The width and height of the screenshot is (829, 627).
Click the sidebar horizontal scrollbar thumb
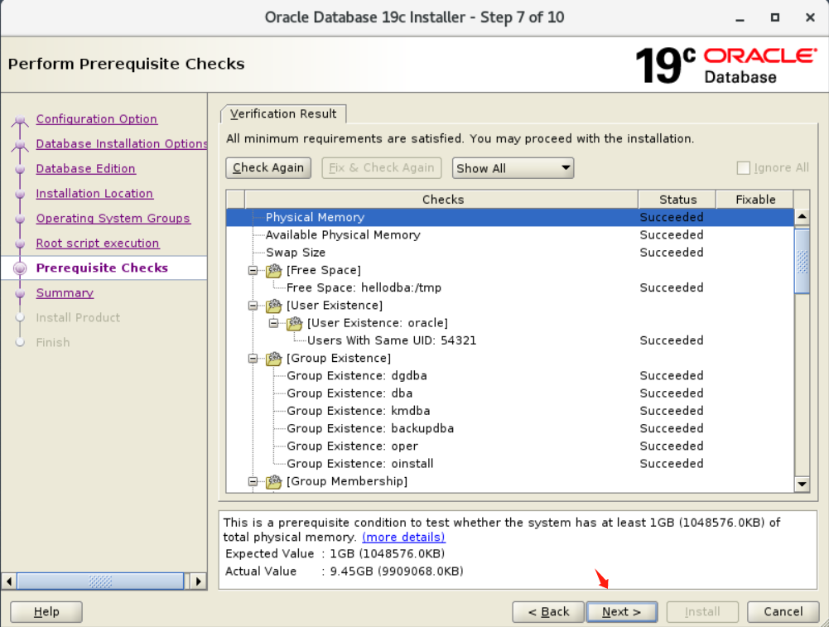(100, 581)
